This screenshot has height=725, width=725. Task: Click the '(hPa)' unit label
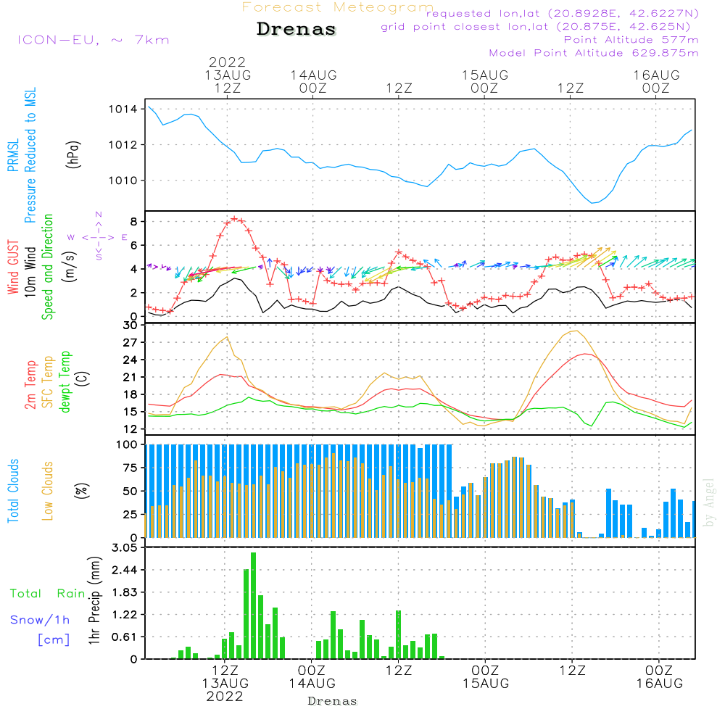(x=73, y=154)
